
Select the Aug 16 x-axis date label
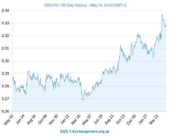tap(31, 120)
